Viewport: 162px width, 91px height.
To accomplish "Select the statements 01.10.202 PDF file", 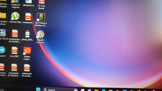I will click(27, 71).
